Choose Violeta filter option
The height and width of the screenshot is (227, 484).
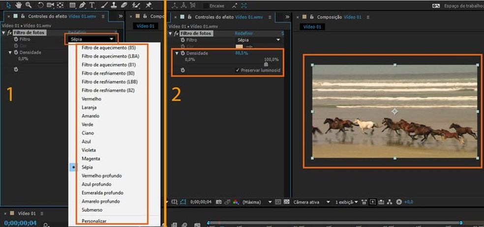(89, 150)
